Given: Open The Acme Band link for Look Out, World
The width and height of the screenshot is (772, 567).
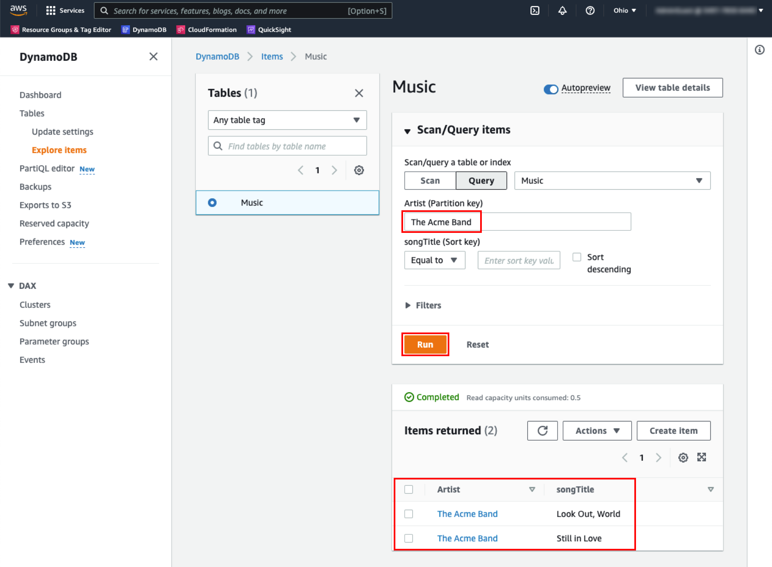Looking at the screenshot, I should (x=467, y=514).
